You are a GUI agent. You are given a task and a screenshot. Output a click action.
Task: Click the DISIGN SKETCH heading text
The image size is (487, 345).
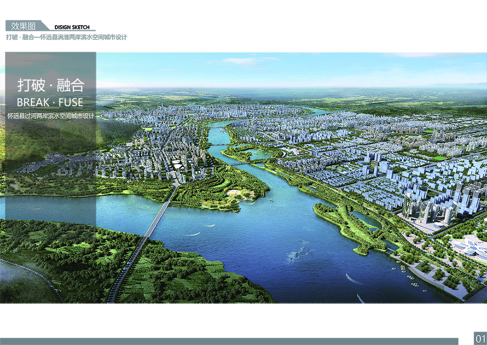tap(72, 28)
